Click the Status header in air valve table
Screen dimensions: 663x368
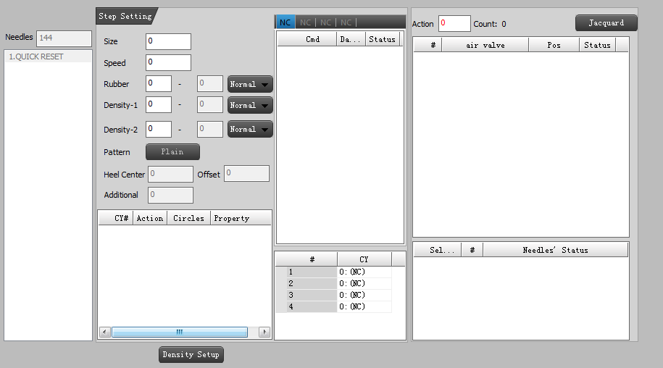tap(598, 45)
